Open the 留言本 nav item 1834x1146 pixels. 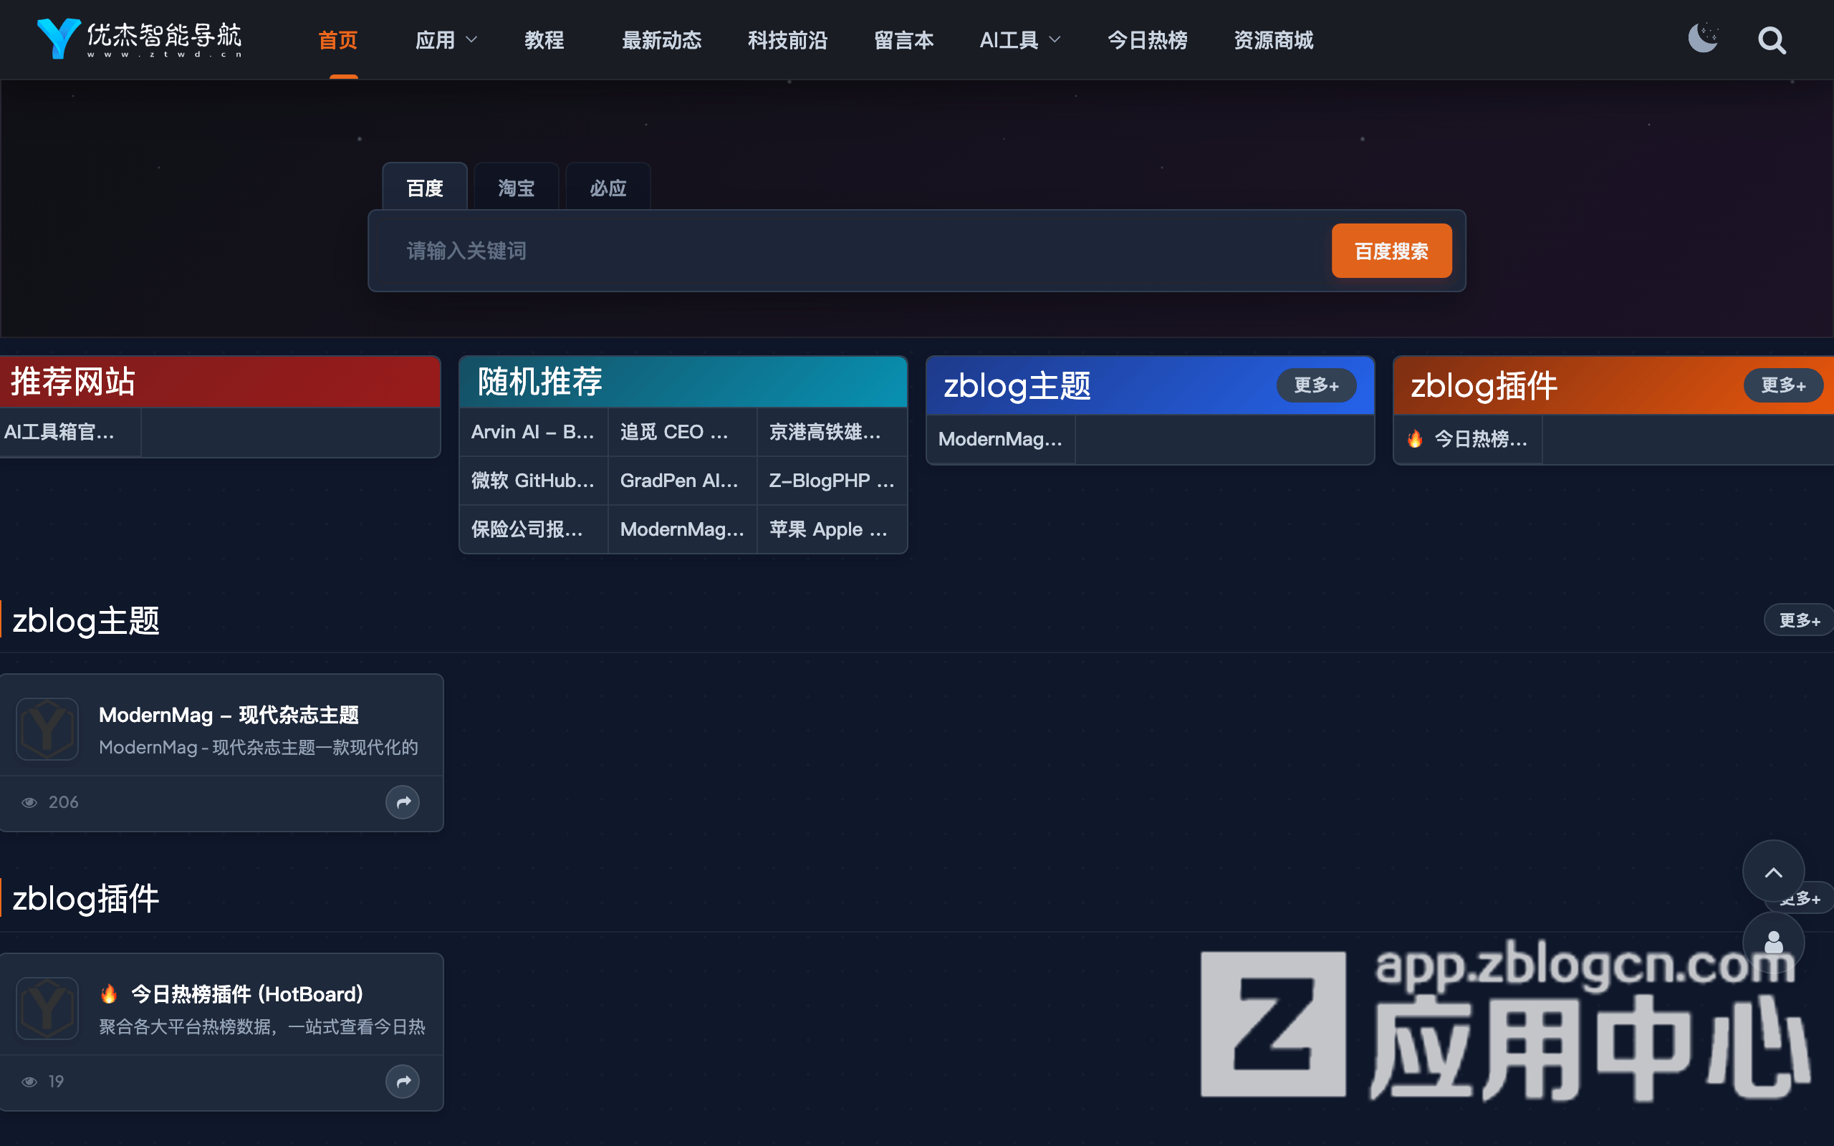point(903,40)
